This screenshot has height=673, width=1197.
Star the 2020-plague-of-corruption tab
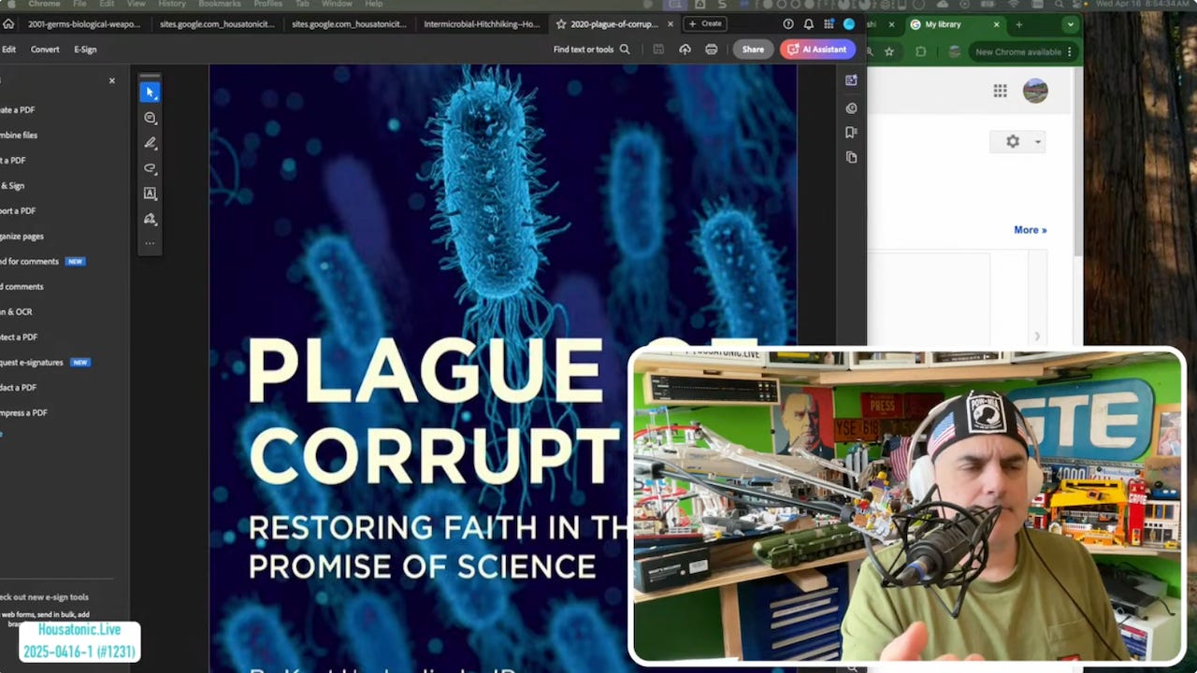pos(561,24)
